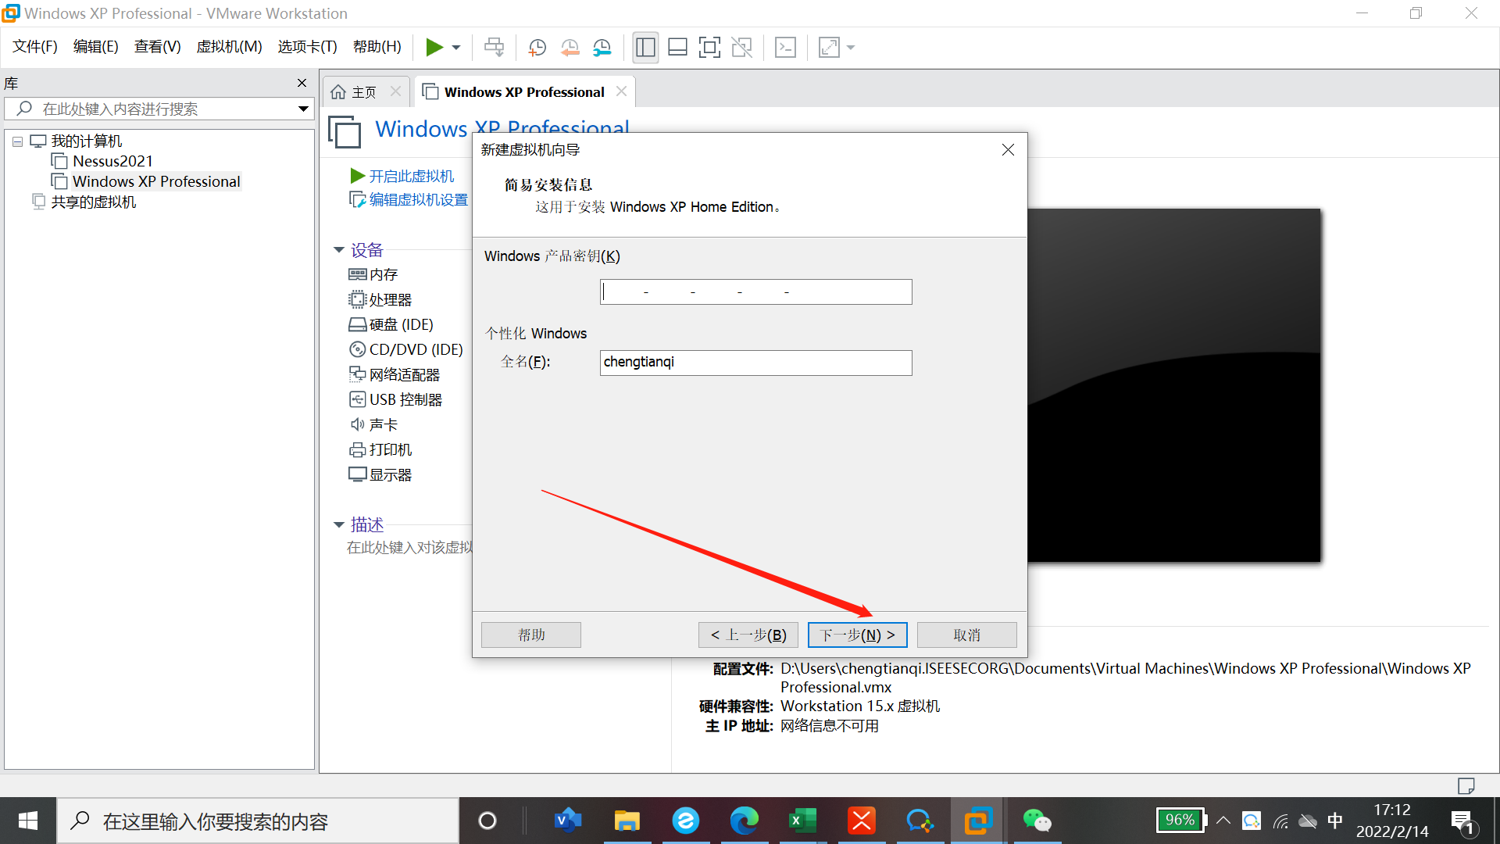Click the 取消 cancel button
Image resolution: width=1500 pixels, height=844 pixels.
pyautogui.click(x=967, y=635)
